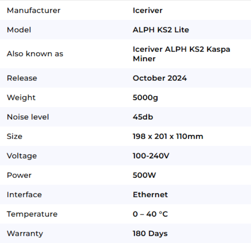
Task: Click the Model label
Action: tap(19, 30)
